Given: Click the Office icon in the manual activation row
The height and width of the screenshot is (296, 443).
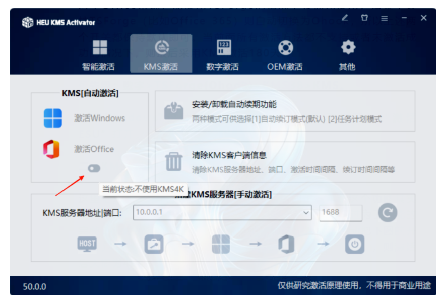Looking at the screenshot, I should (286, 244).
